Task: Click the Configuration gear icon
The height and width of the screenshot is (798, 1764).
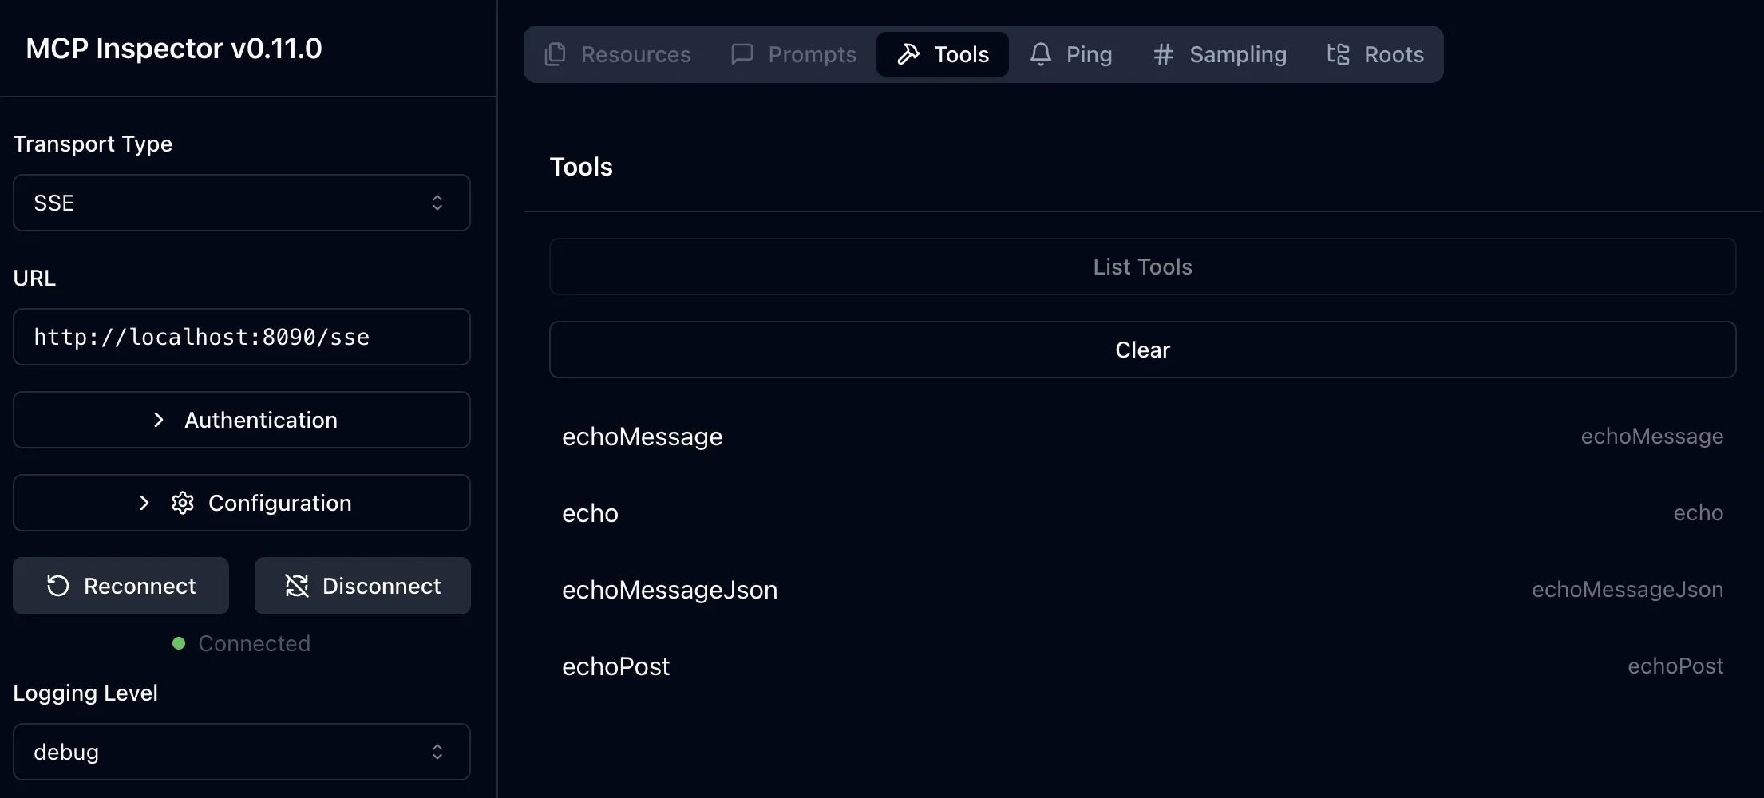Action: (183, 503)
